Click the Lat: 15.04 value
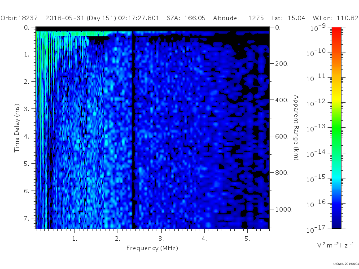This screenshot has width=359, height=269. pyautogui.click(x=288, y=18)
